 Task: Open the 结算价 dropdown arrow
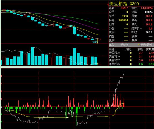(141, 29)
